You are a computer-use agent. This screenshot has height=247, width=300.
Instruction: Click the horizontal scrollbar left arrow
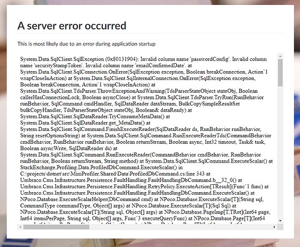point(20,227)
